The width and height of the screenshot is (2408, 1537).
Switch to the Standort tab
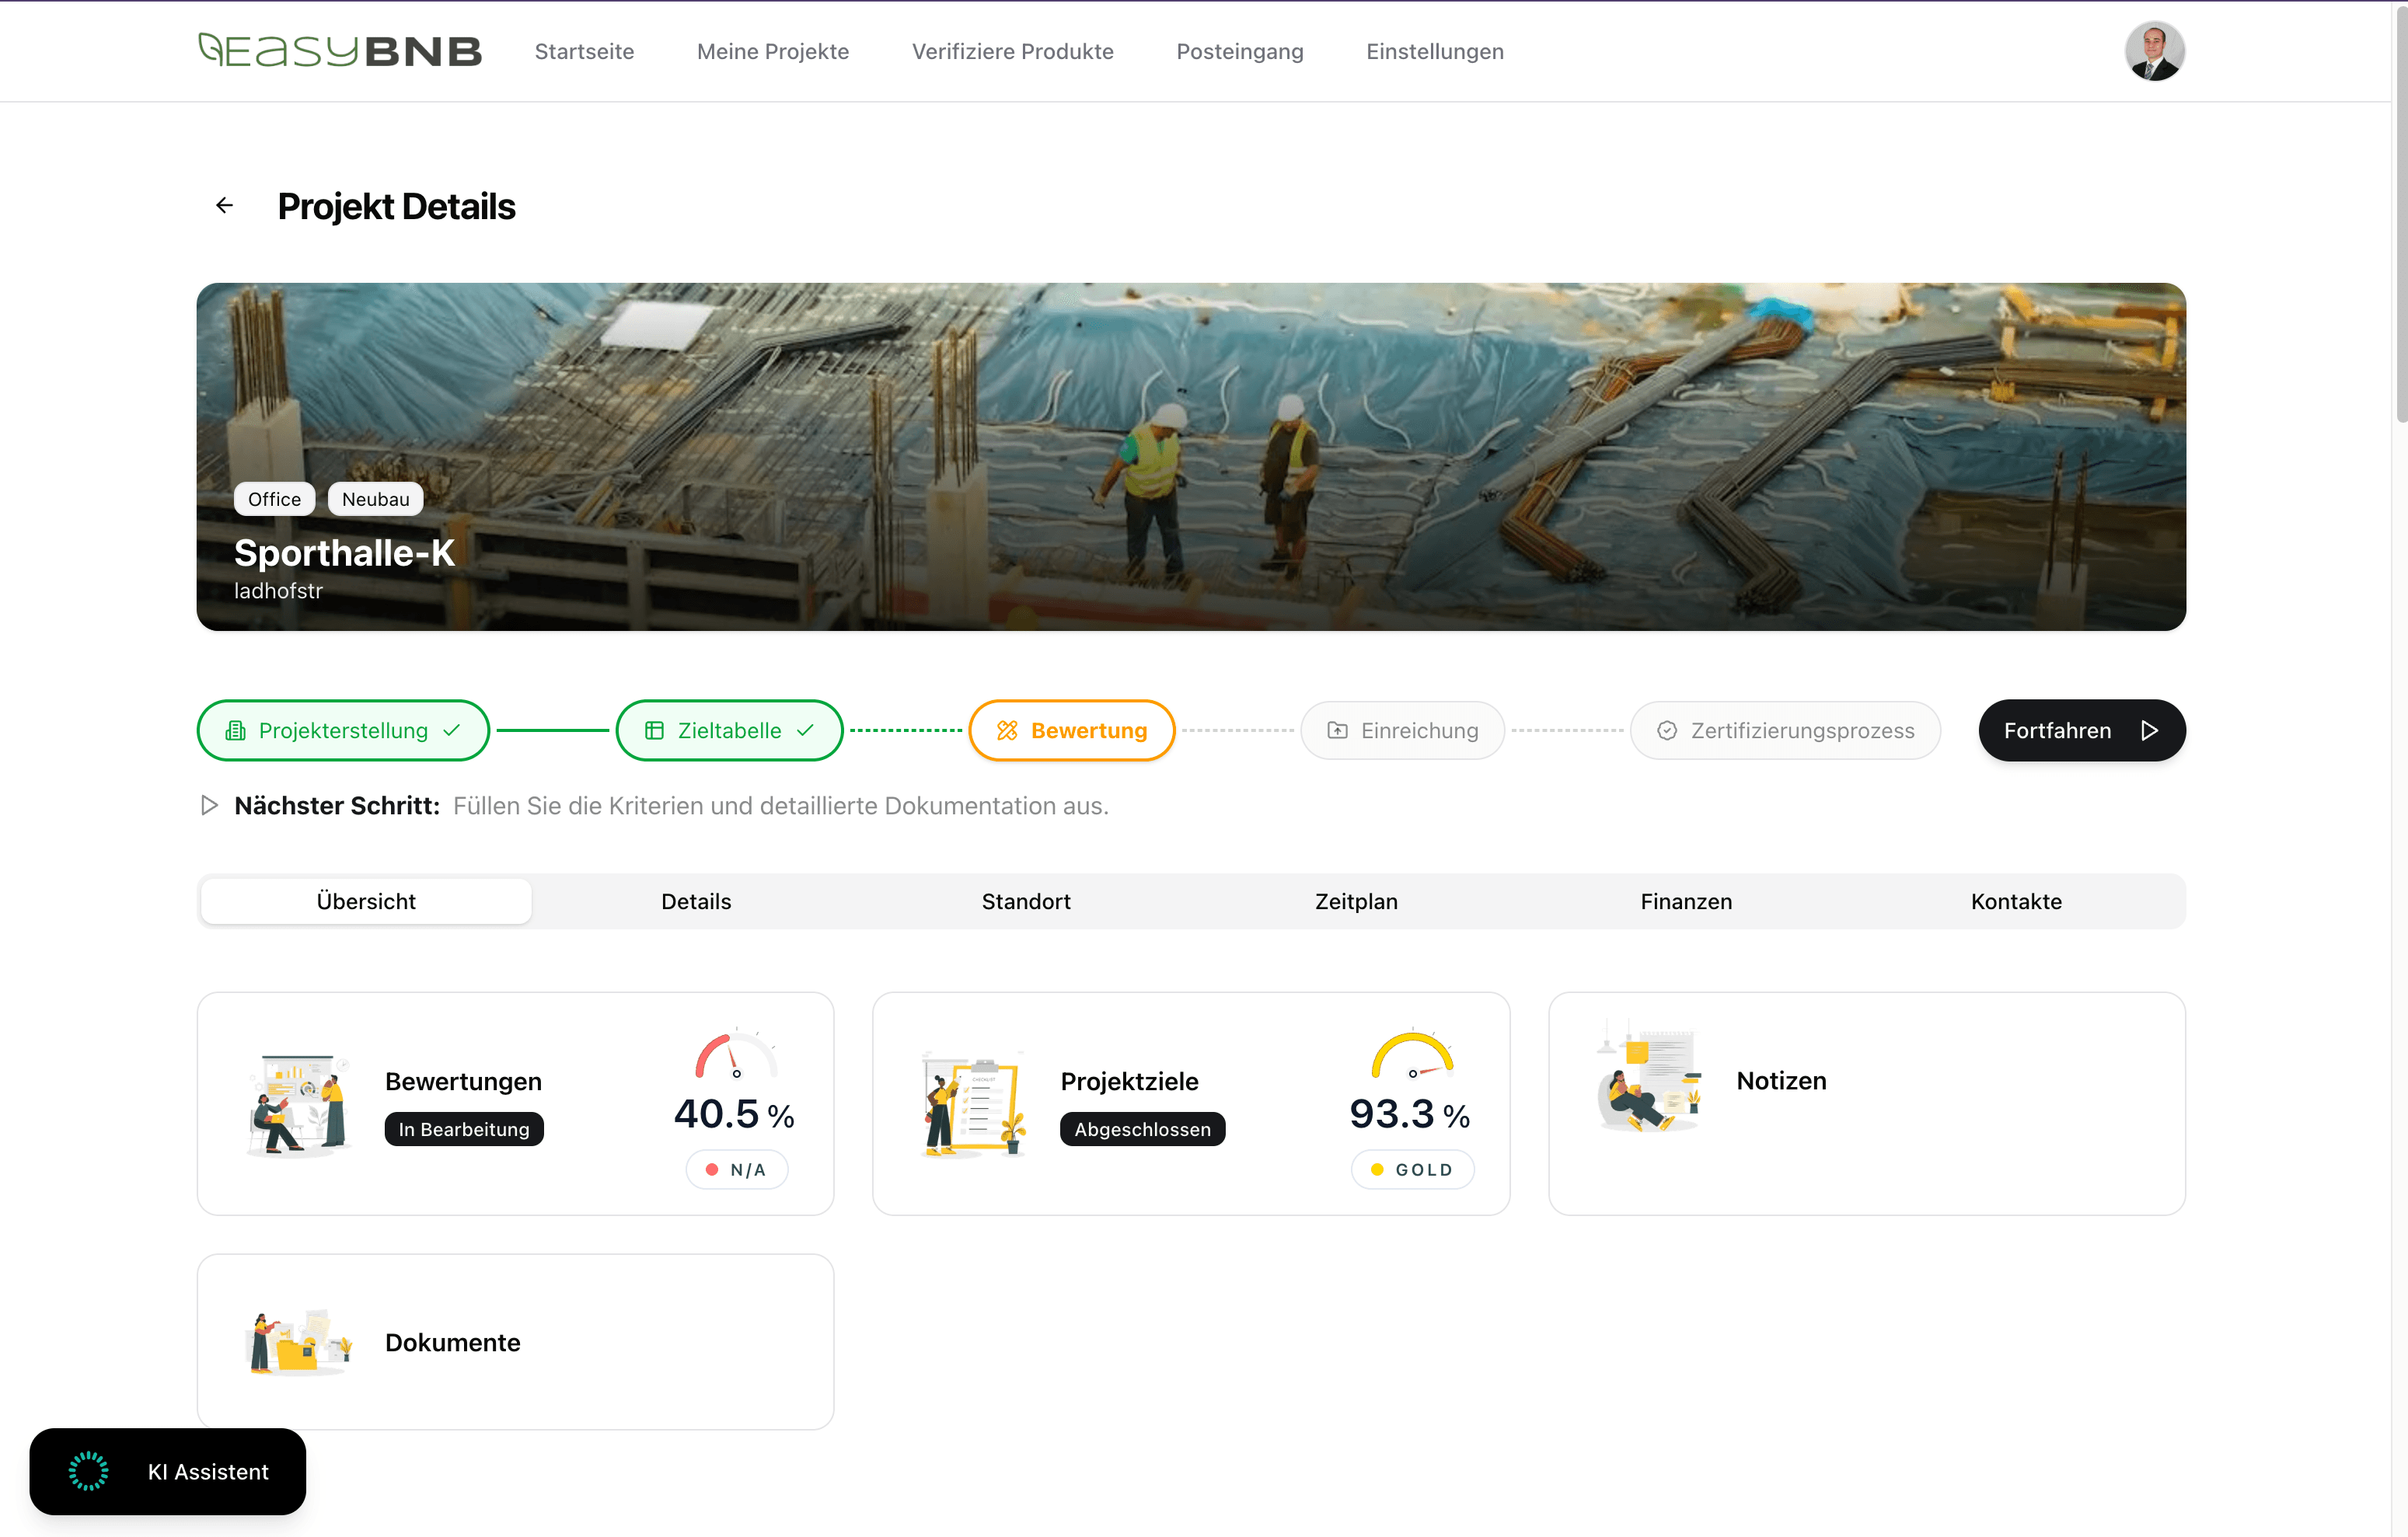pyautogui.click(x=1026, y=902)
